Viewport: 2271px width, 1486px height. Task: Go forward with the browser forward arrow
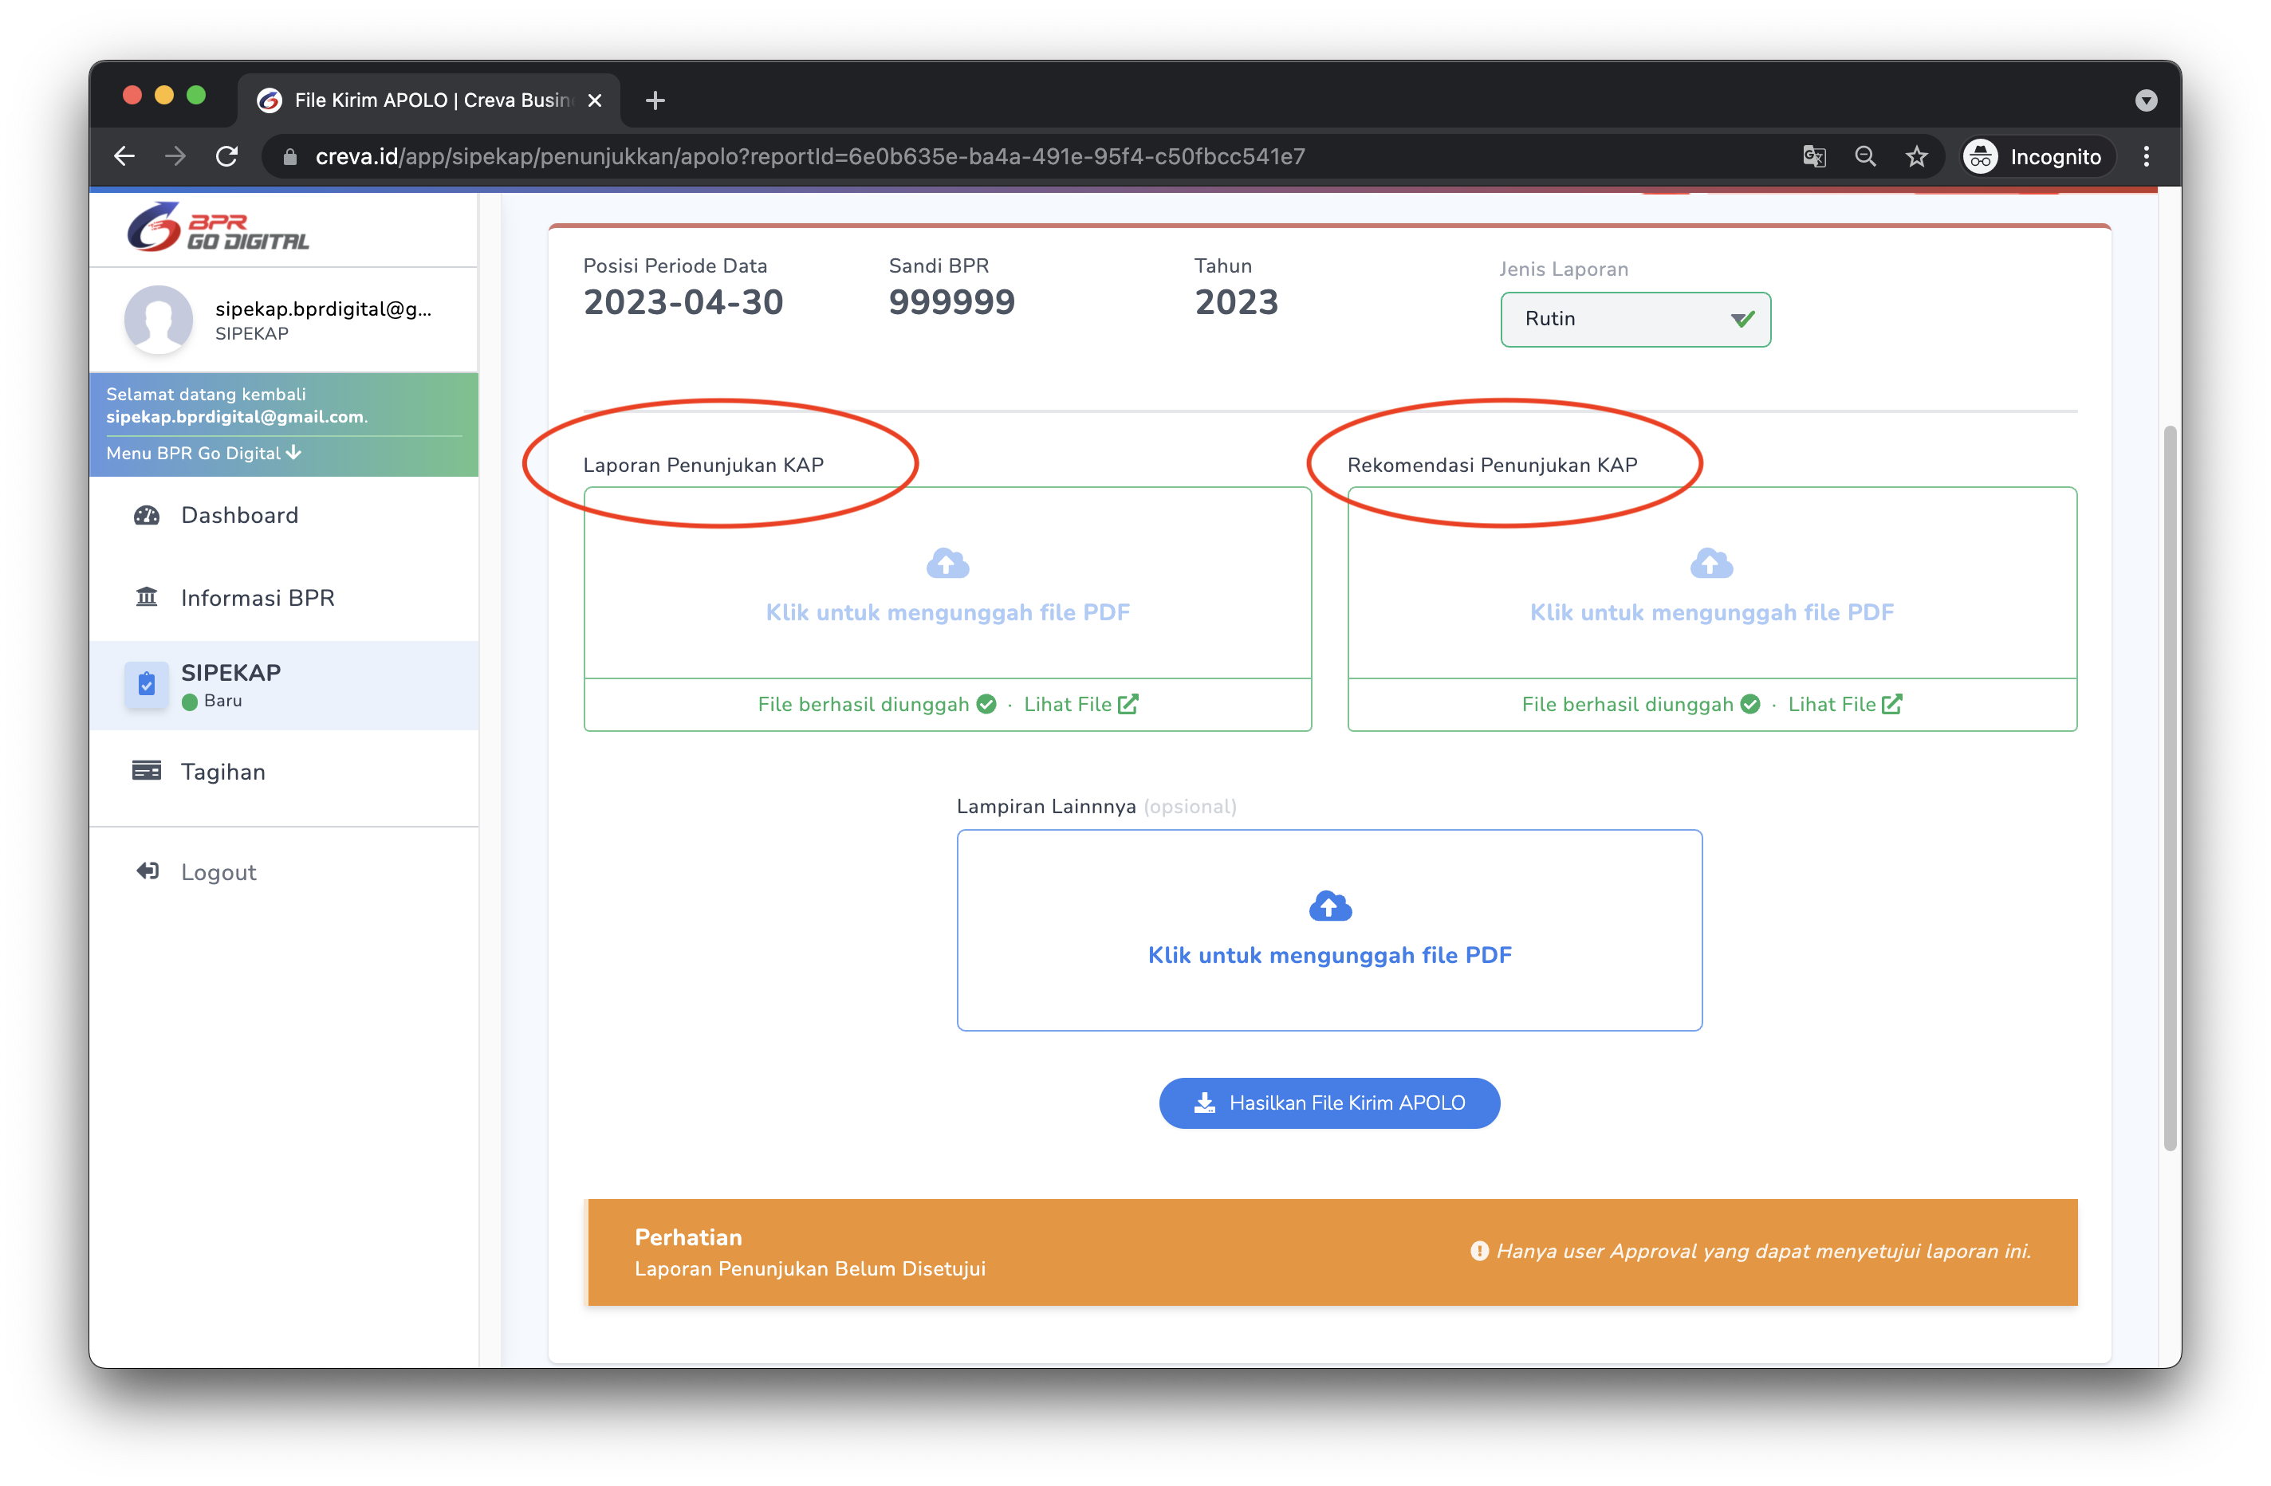coord(175,156)
